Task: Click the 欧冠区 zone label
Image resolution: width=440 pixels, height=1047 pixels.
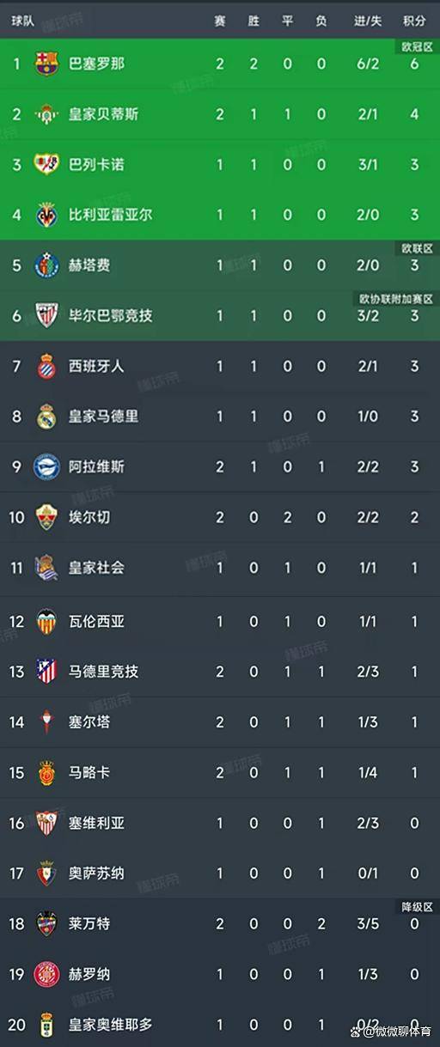Action: point(417,46)
